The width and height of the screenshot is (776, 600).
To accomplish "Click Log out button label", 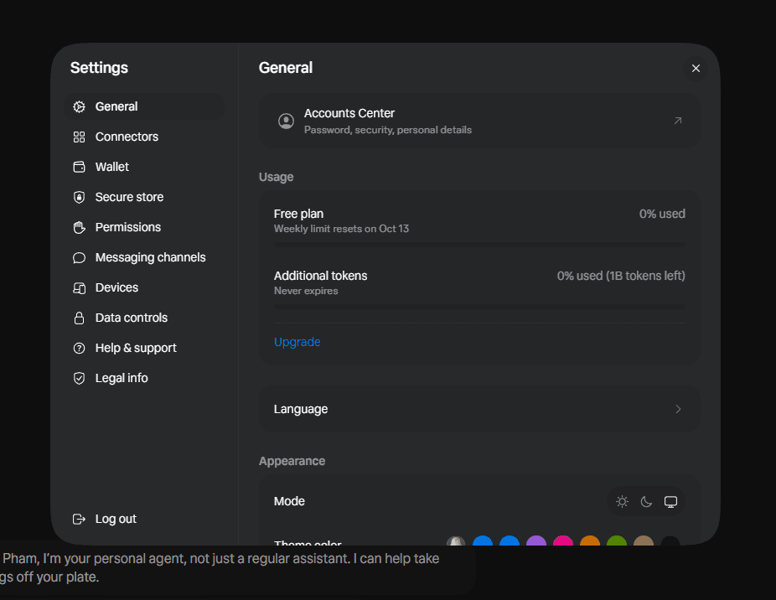I will point(116,519).
